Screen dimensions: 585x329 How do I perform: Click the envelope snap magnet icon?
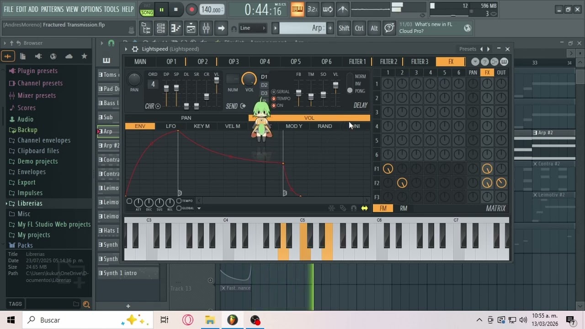353,208
